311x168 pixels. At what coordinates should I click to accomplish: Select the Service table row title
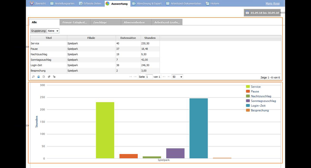[35, 43]
